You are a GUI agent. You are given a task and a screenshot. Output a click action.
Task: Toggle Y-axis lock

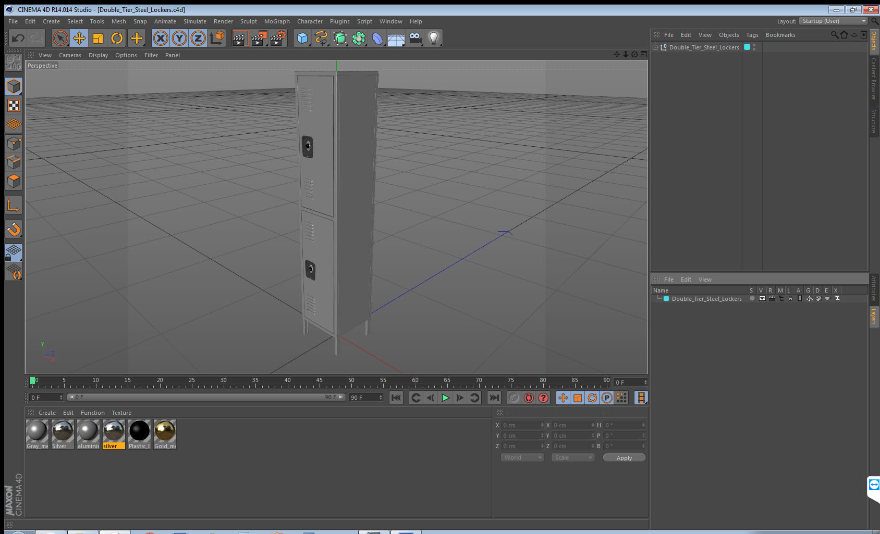point(179,38)
